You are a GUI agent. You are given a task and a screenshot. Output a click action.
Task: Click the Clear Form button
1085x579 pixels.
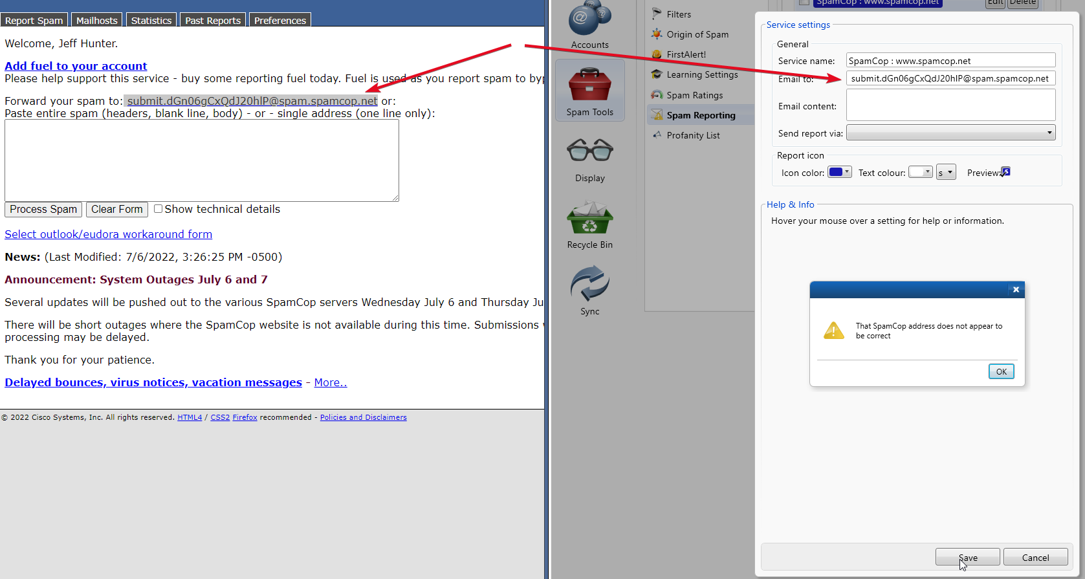[117, 209]
